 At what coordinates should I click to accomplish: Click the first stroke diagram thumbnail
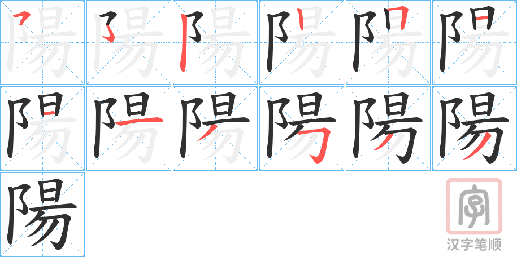pos(42,42)
